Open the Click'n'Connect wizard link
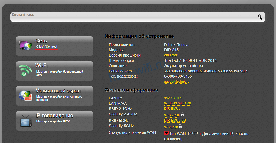Screen dimensions: 276x143 point(47,47)
